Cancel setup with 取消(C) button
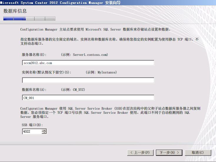Viewport: 216px width, 162px height. point(198,153)
